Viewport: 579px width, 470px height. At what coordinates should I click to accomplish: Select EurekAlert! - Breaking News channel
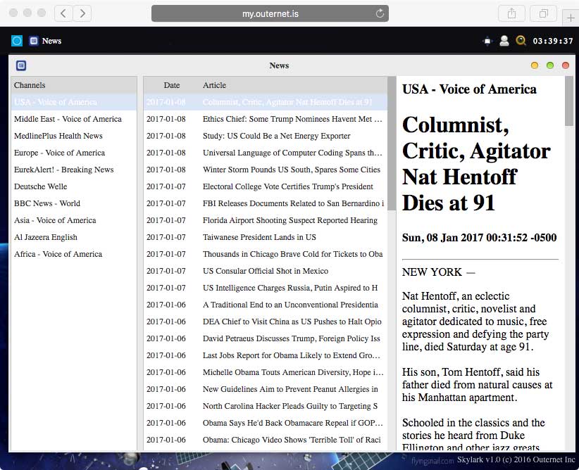(74, 170)
